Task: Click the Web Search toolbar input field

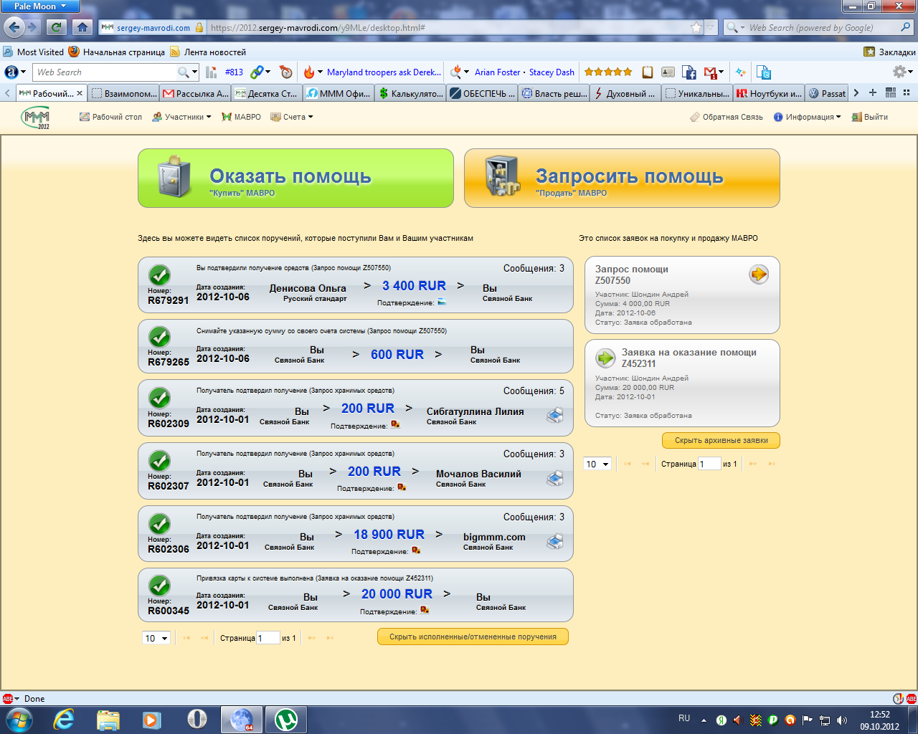Action: 105,72
